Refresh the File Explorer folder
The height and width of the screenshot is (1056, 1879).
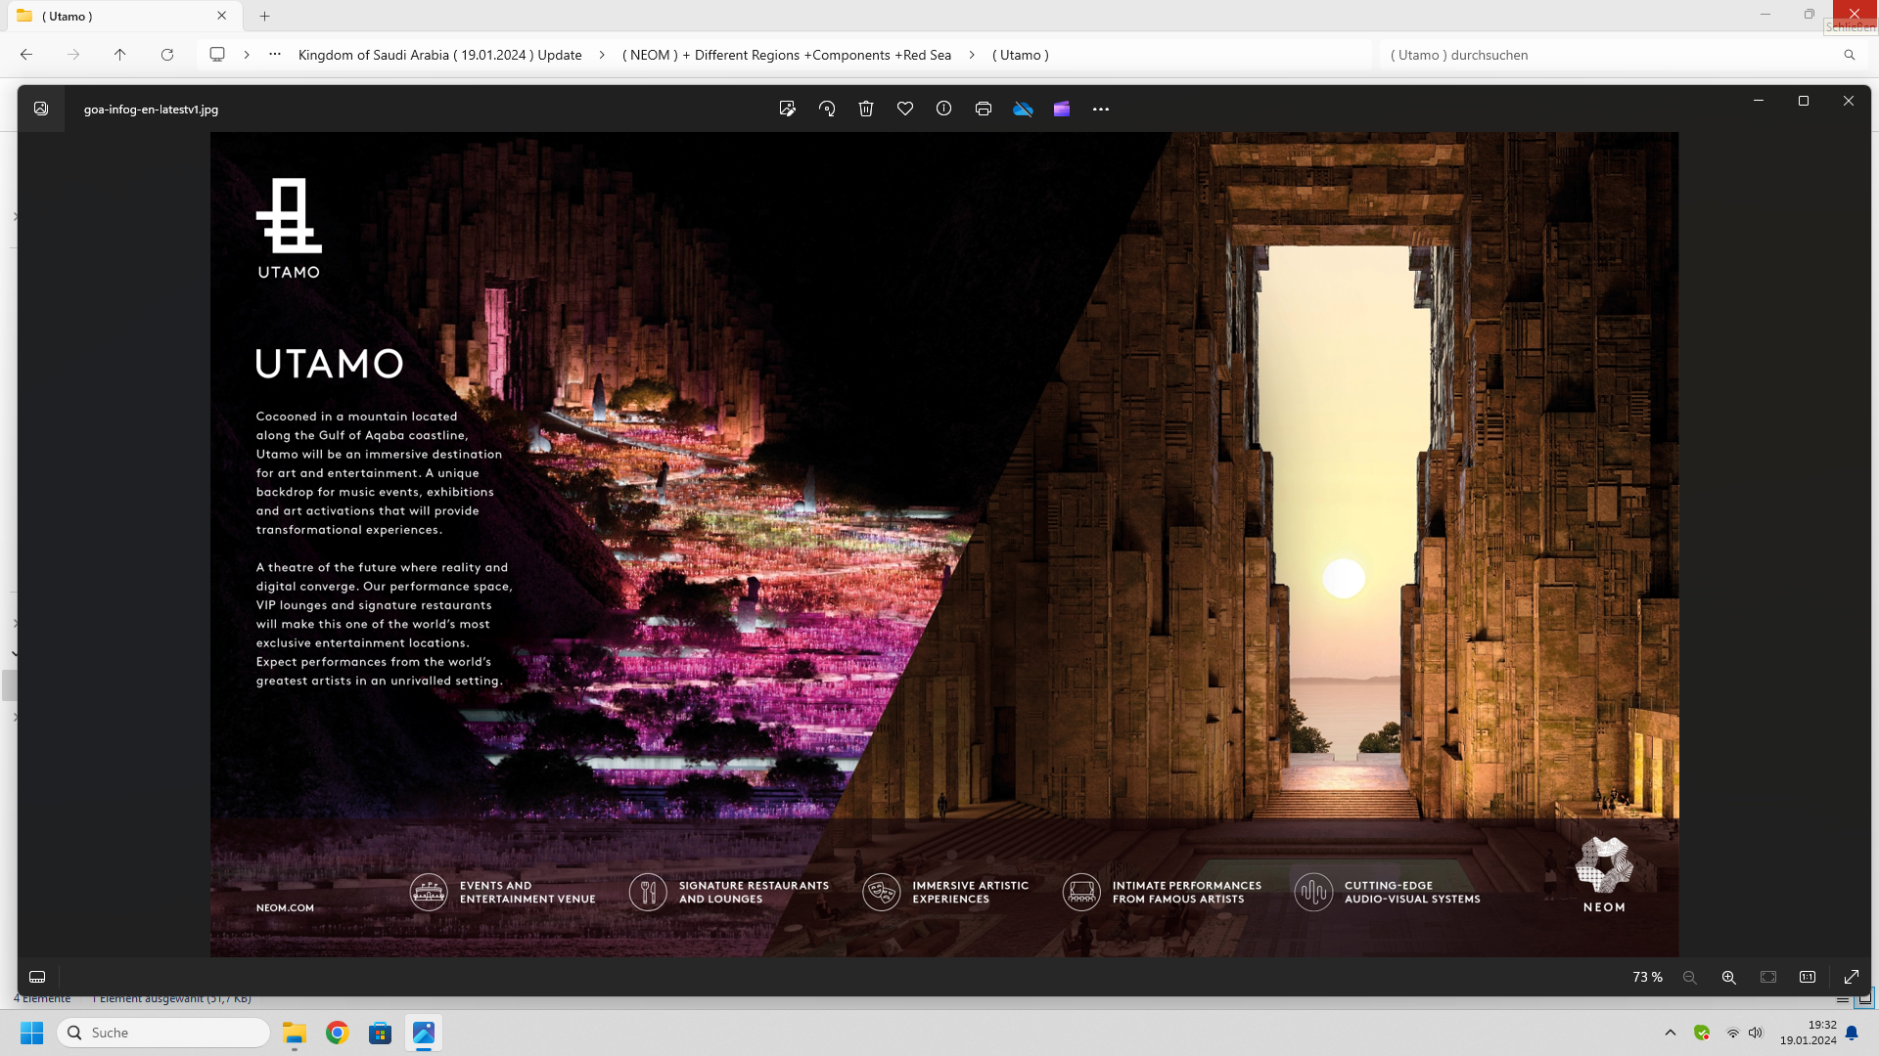(x=167, y=55)
